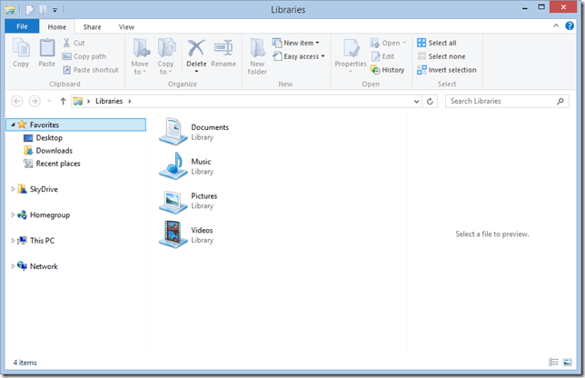Open the Open button dropdown arrow
This screenshot has height=378, width=585.
(x=404, y=43)
